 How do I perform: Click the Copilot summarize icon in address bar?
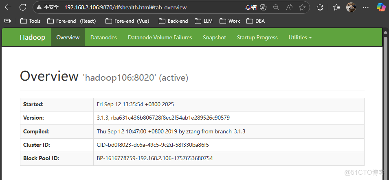coord(263,7)
